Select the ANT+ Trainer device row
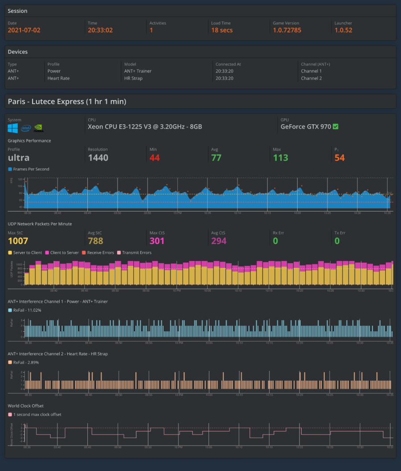The image size is (401, 471). coord(138,71)
